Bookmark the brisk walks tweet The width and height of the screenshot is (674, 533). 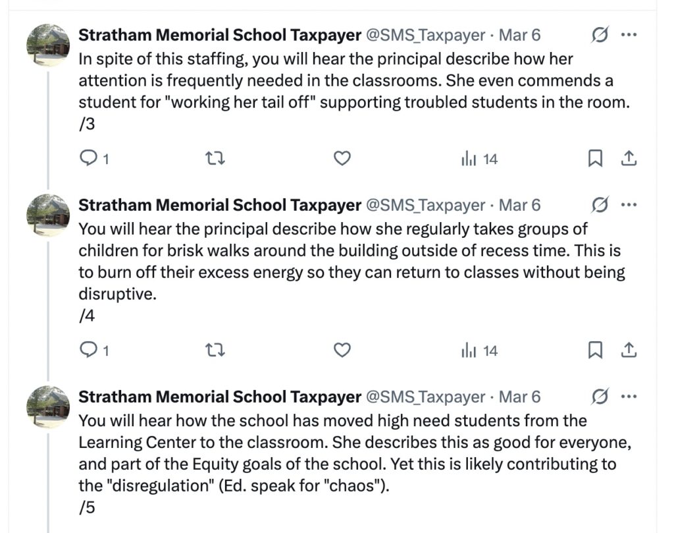pos(595,351)
